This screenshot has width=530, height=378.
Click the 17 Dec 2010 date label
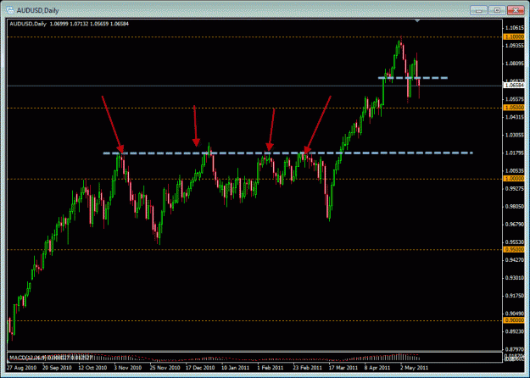[x=200, y=368]
